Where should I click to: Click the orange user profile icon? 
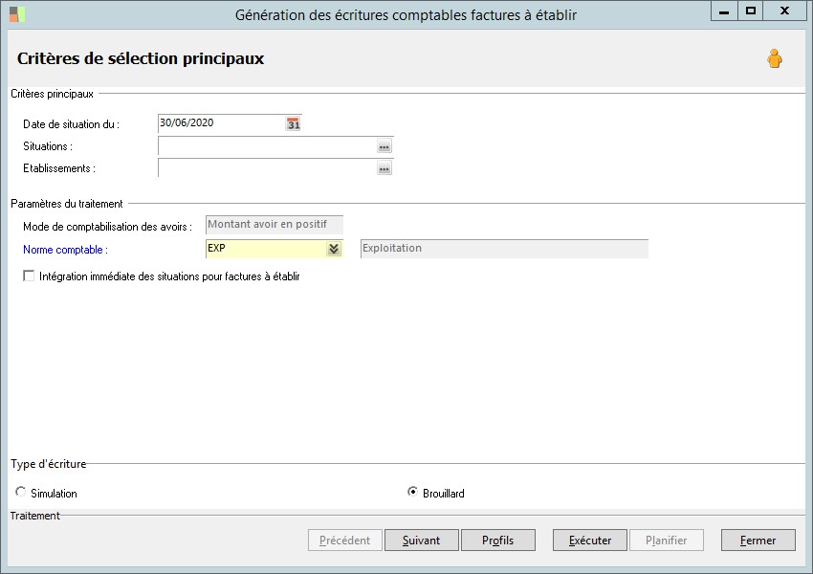(775, 59)
